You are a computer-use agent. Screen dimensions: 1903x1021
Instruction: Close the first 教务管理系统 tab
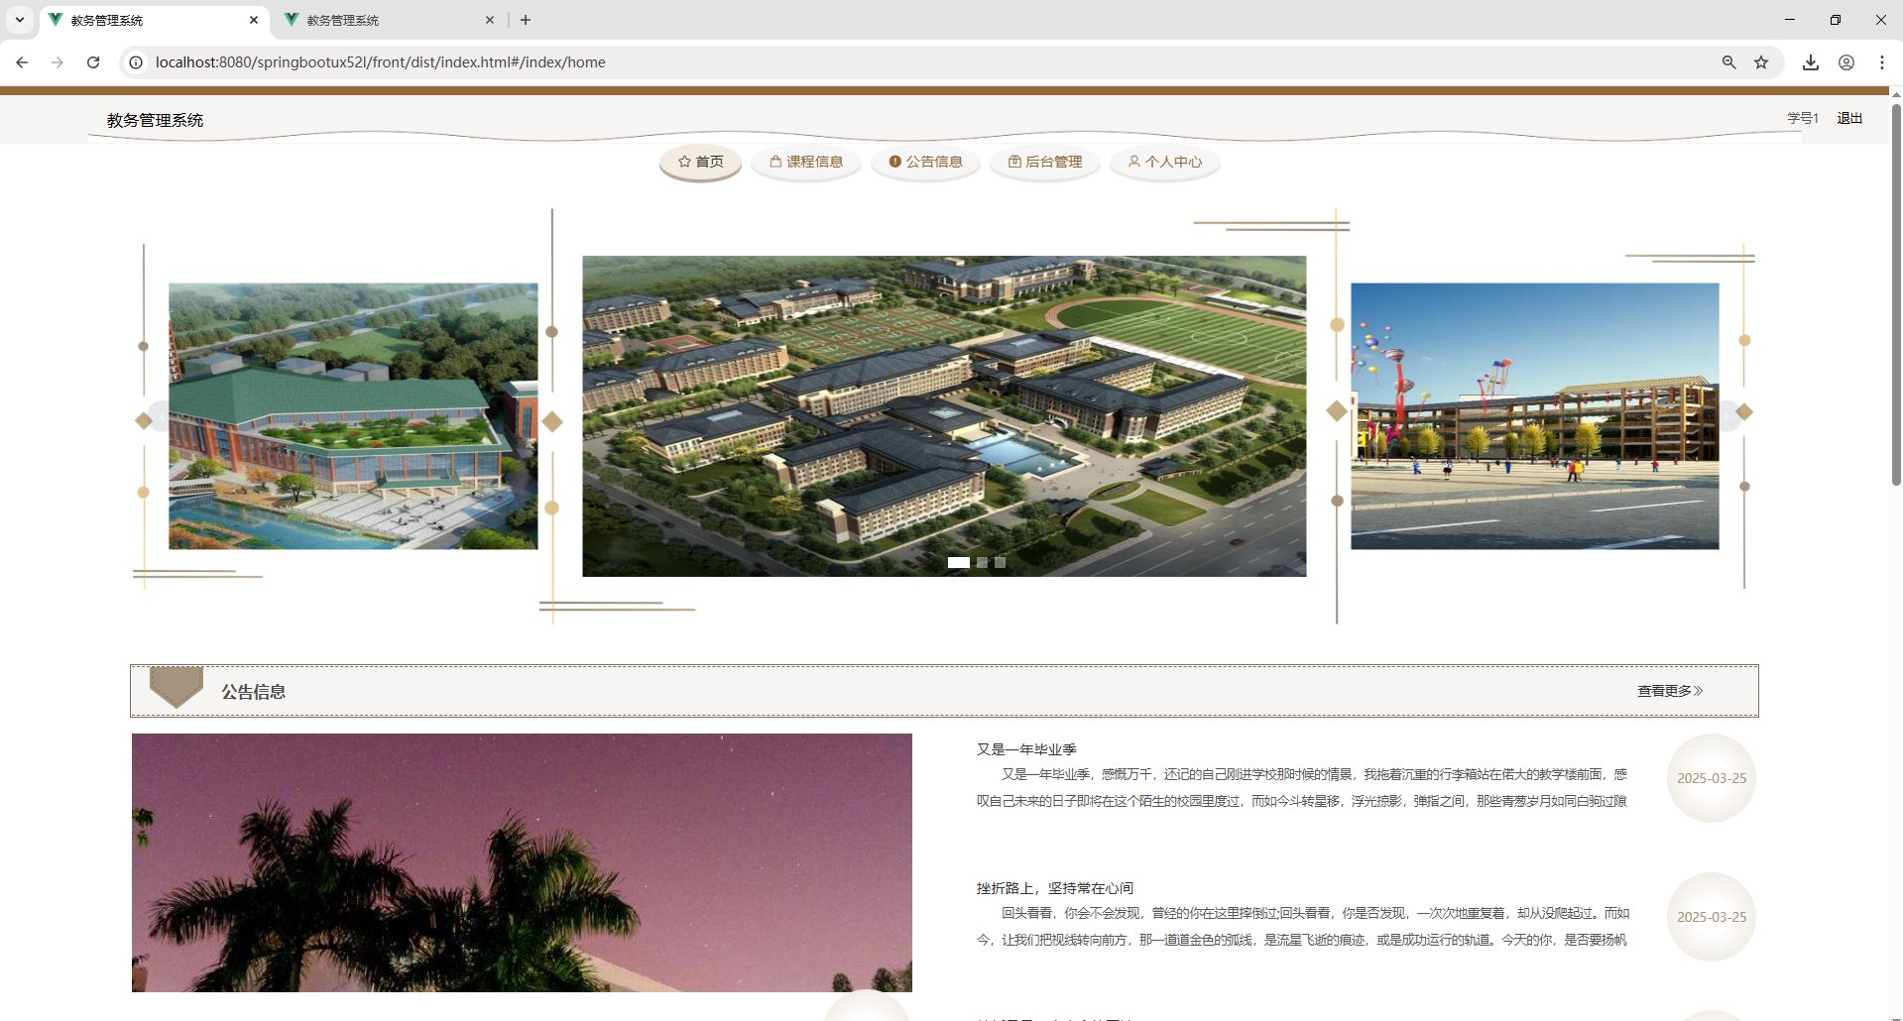(x=254, y=20)
